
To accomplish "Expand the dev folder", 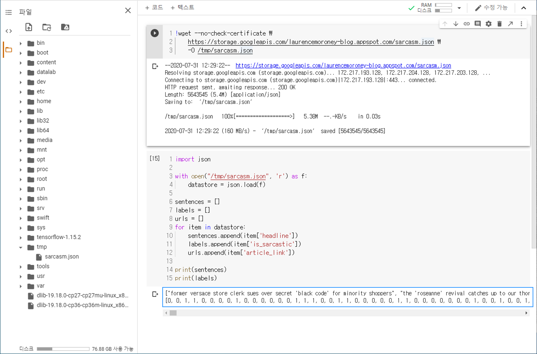I will coord(21,82).
